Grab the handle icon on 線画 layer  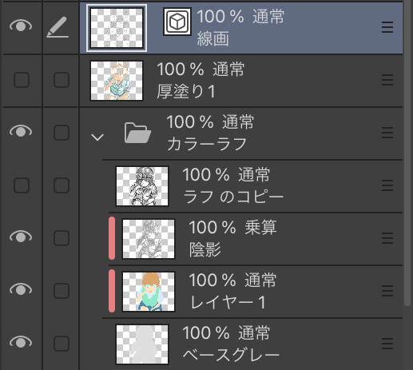click(x=387, y=27)
